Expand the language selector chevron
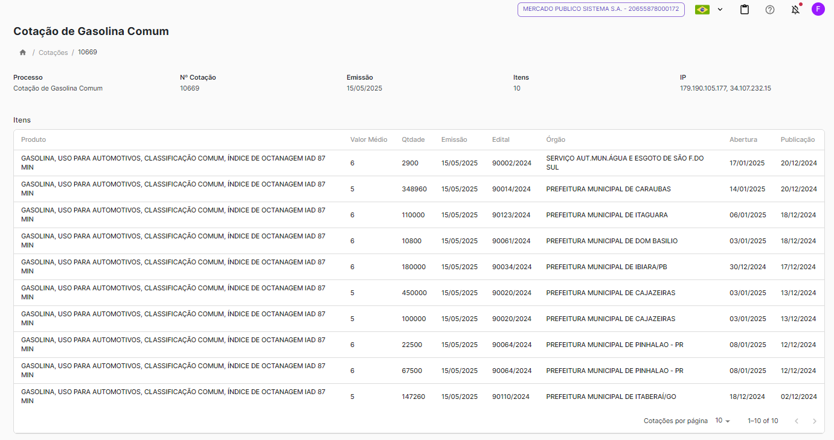834x440 pixels. (x=720, y=10)
